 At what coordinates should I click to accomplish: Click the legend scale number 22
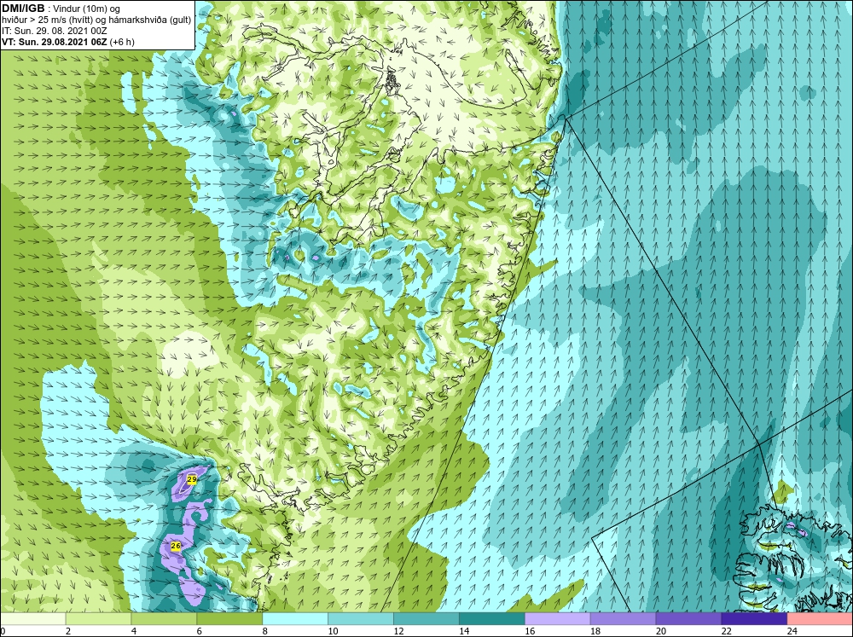click(726, 631)
